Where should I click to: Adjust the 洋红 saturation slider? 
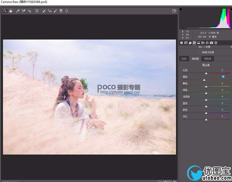[x=206, y=120]
